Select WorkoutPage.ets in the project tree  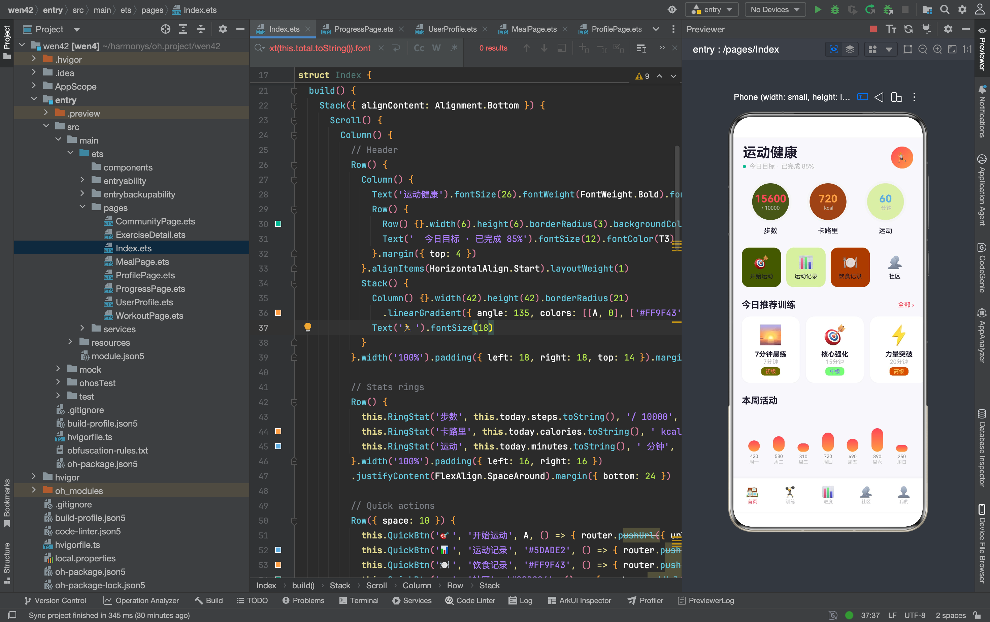[x=149, y=315]
